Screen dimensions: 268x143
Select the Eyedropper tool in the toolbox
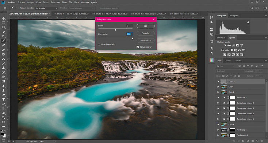[x=3, y=41]
